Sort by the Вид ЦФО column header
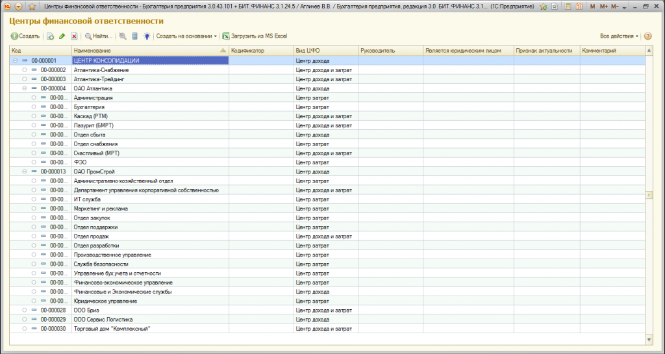This screenshot has width=665, height=354. (x=326, y=51)
